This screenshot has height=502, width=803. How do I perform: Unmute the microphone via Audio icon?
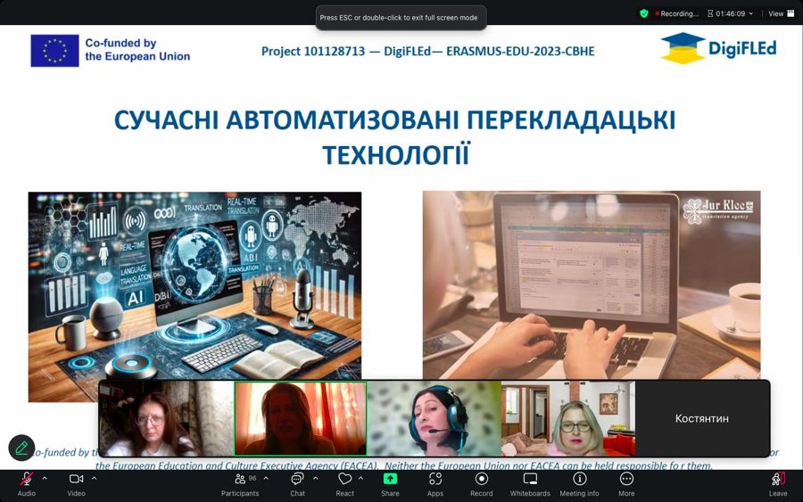[27, 480]
